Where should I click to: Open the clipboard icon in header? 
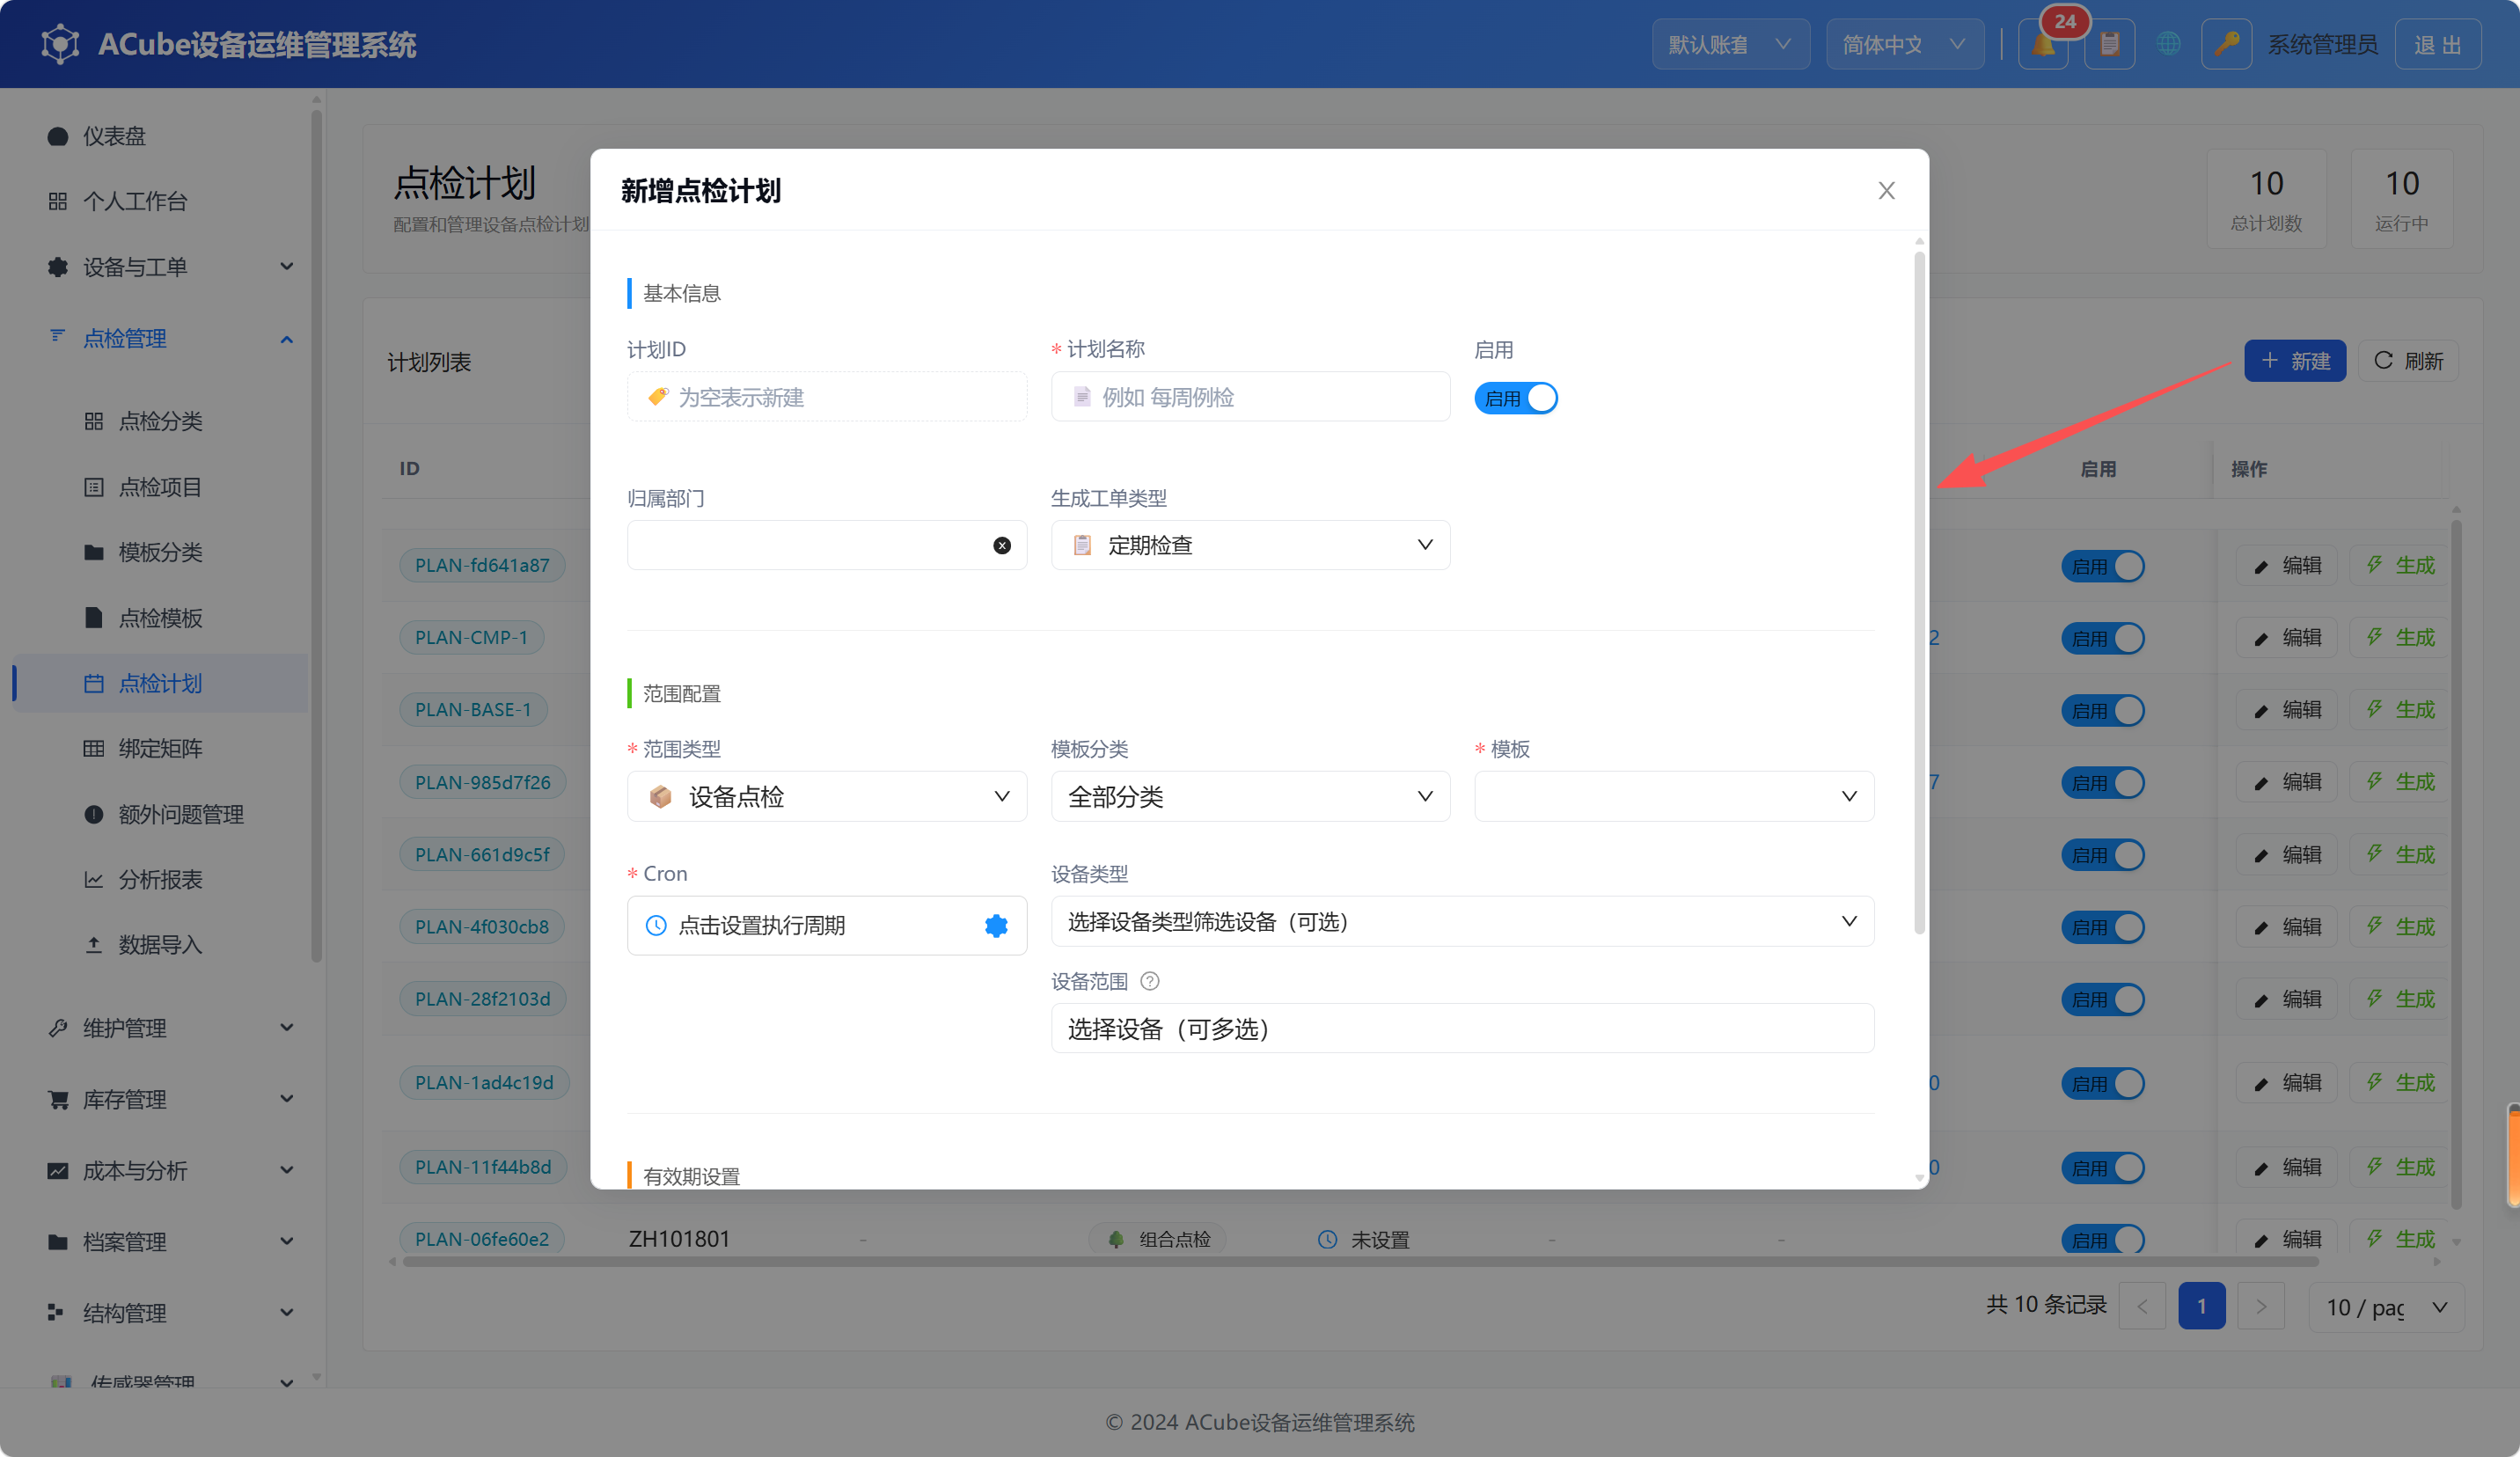(x=2109, y=45)
